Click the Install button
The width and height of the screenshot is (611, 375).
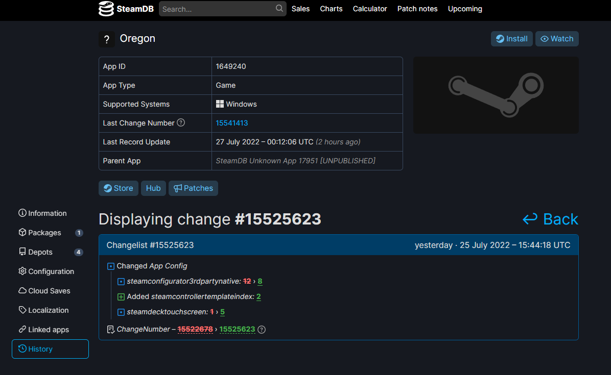(511, 39)
